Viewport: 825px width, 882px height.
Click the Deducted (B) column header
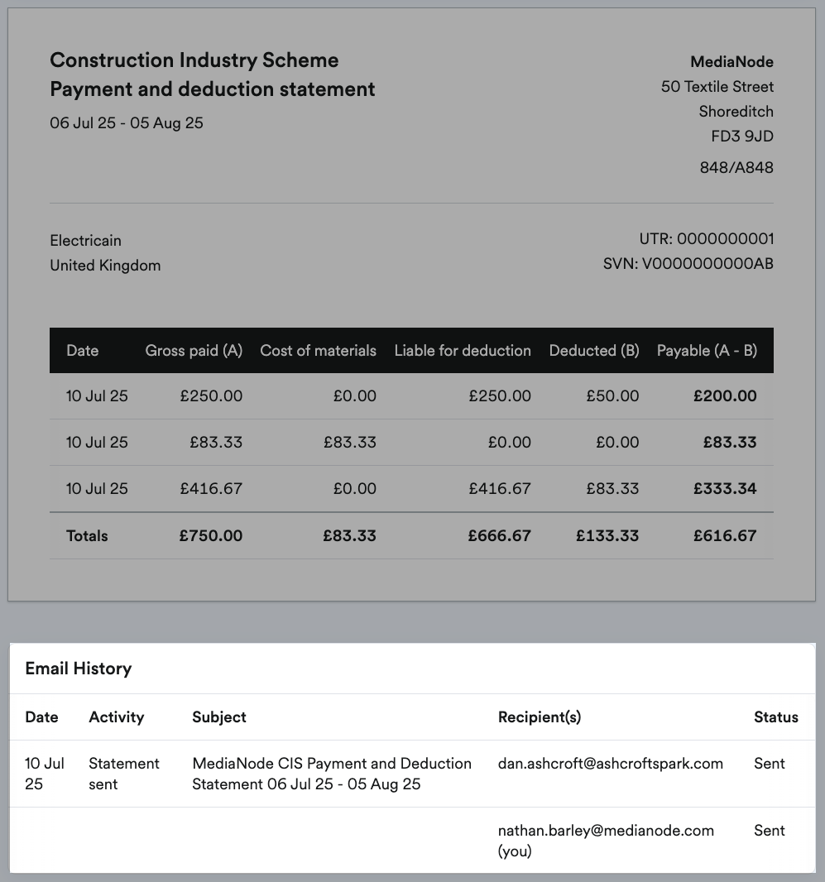pos(594,351)
